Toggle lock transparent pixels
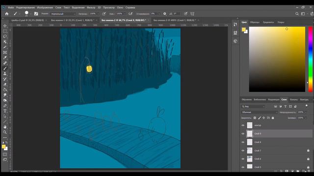The height and width of the screenshot is (176, 314). tap(255, 118)
